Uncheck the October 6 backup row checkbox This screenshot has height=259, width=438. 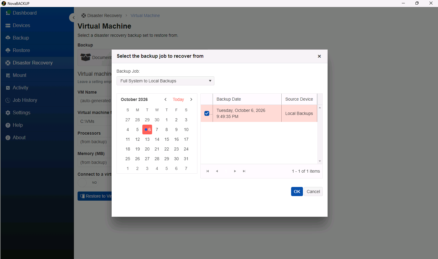pyautogui.click(x=207, y=113)
